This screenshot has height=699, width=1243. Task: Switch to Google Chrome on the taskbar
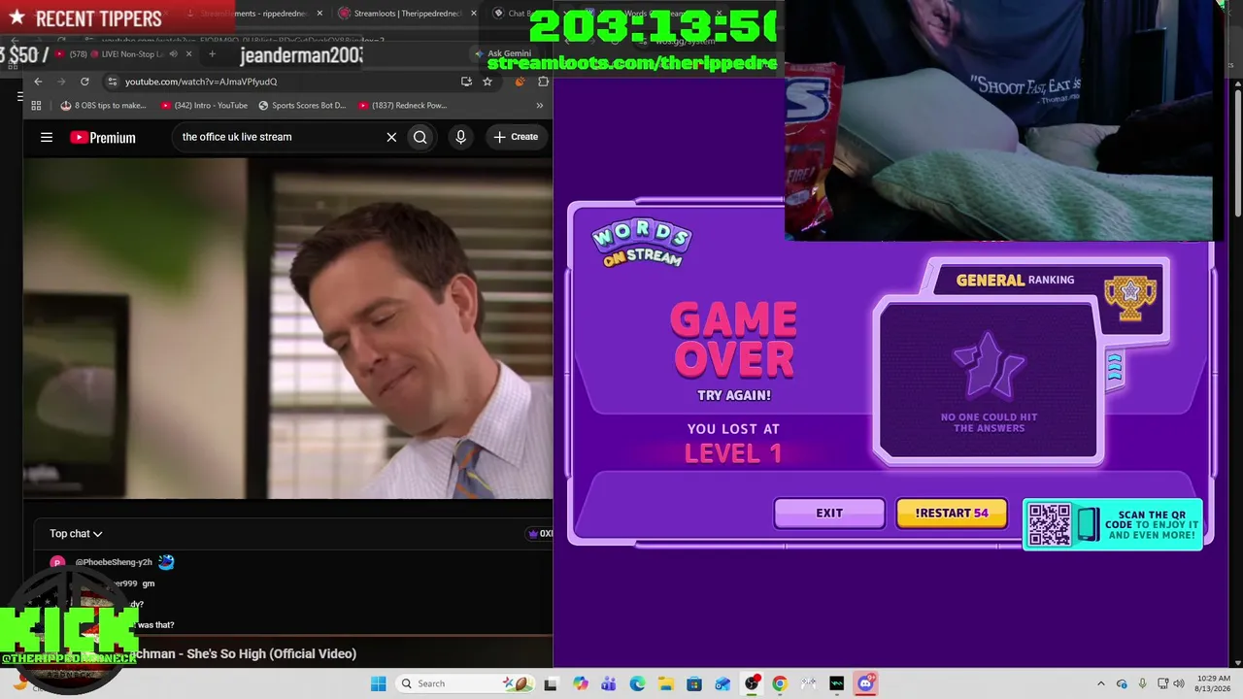click(779, 683)
